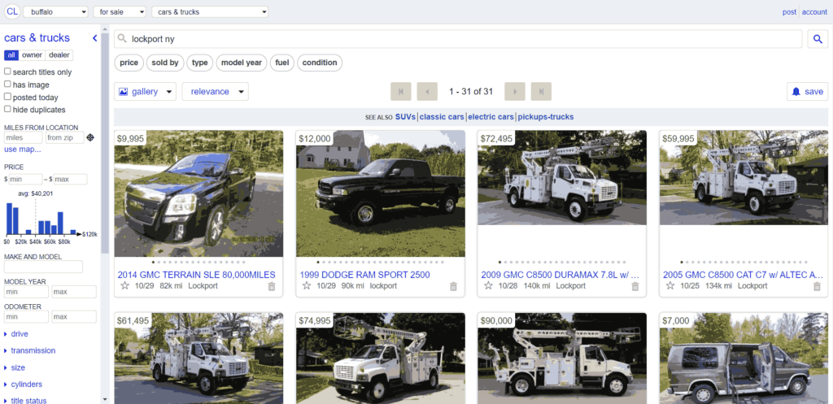Open the 'for sale' category dropdown
Screen dimensions: 833x404
120,11
